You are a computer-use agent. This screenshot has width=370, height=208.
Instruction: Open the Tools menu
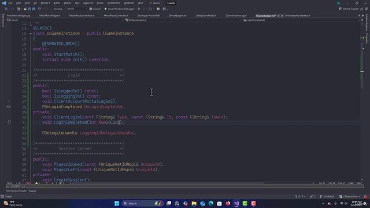pos(100,3)
